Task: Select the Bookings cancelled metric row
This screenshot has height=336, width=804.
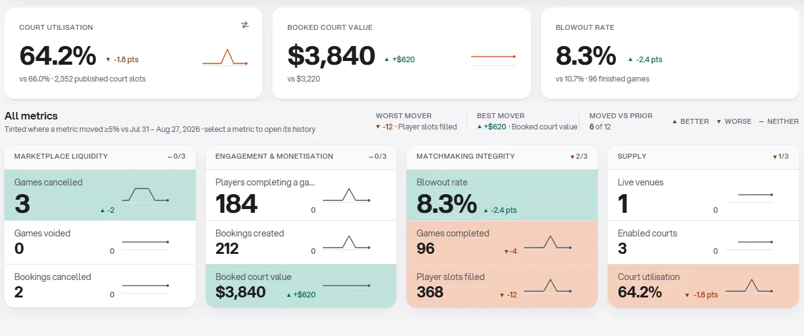Action: point(100,286)
